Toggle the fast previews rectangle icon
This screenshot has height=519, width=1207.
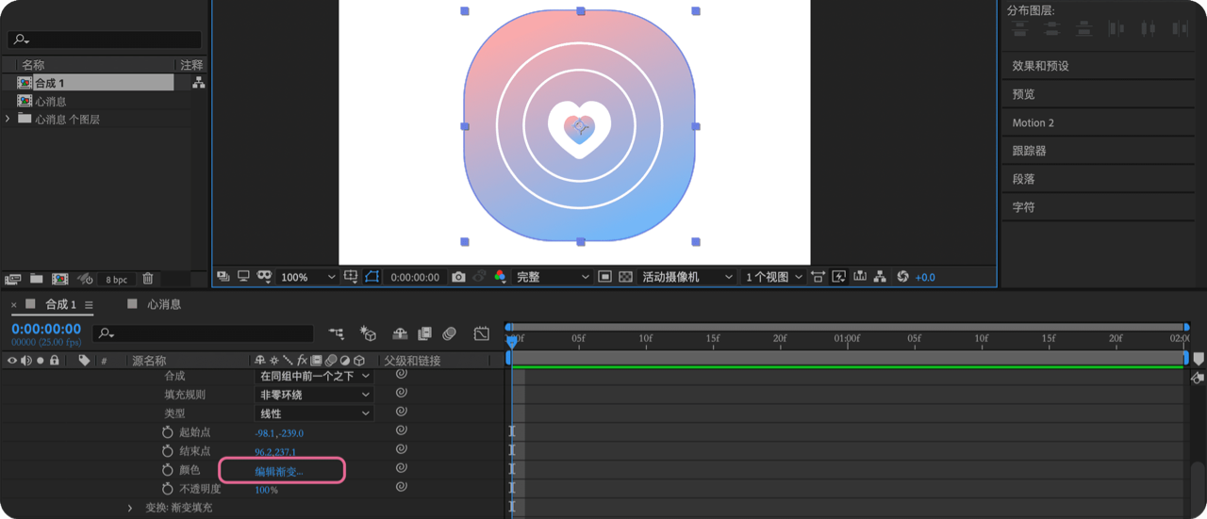(604, 277)
